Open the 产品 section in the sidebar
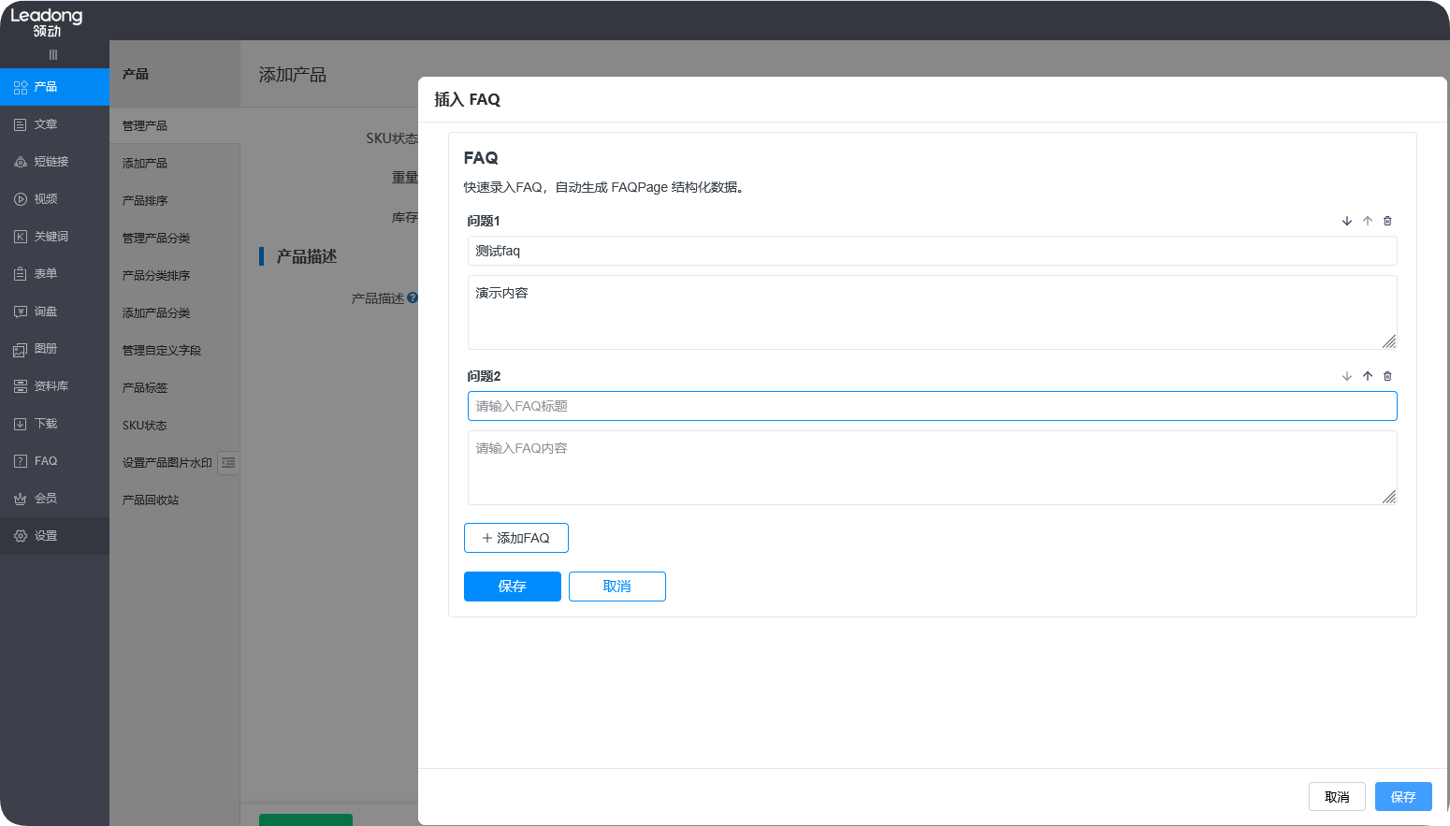Screen dimensions: 1450x826 tap(54, 87)
